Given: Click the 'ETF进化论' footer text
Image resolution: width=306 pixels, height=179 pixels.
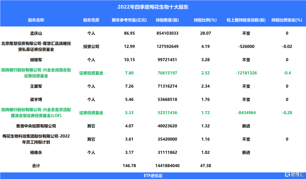Looking at the screenshot, I should [153, 176].
